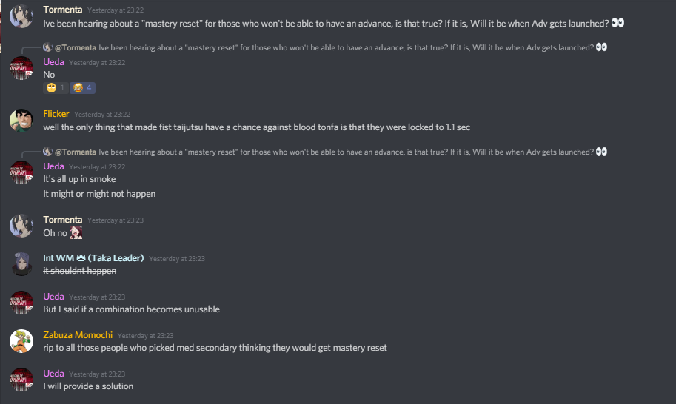
Task: Click Tormenta's avatar beside the top message
Action: (x=21, y=16)
